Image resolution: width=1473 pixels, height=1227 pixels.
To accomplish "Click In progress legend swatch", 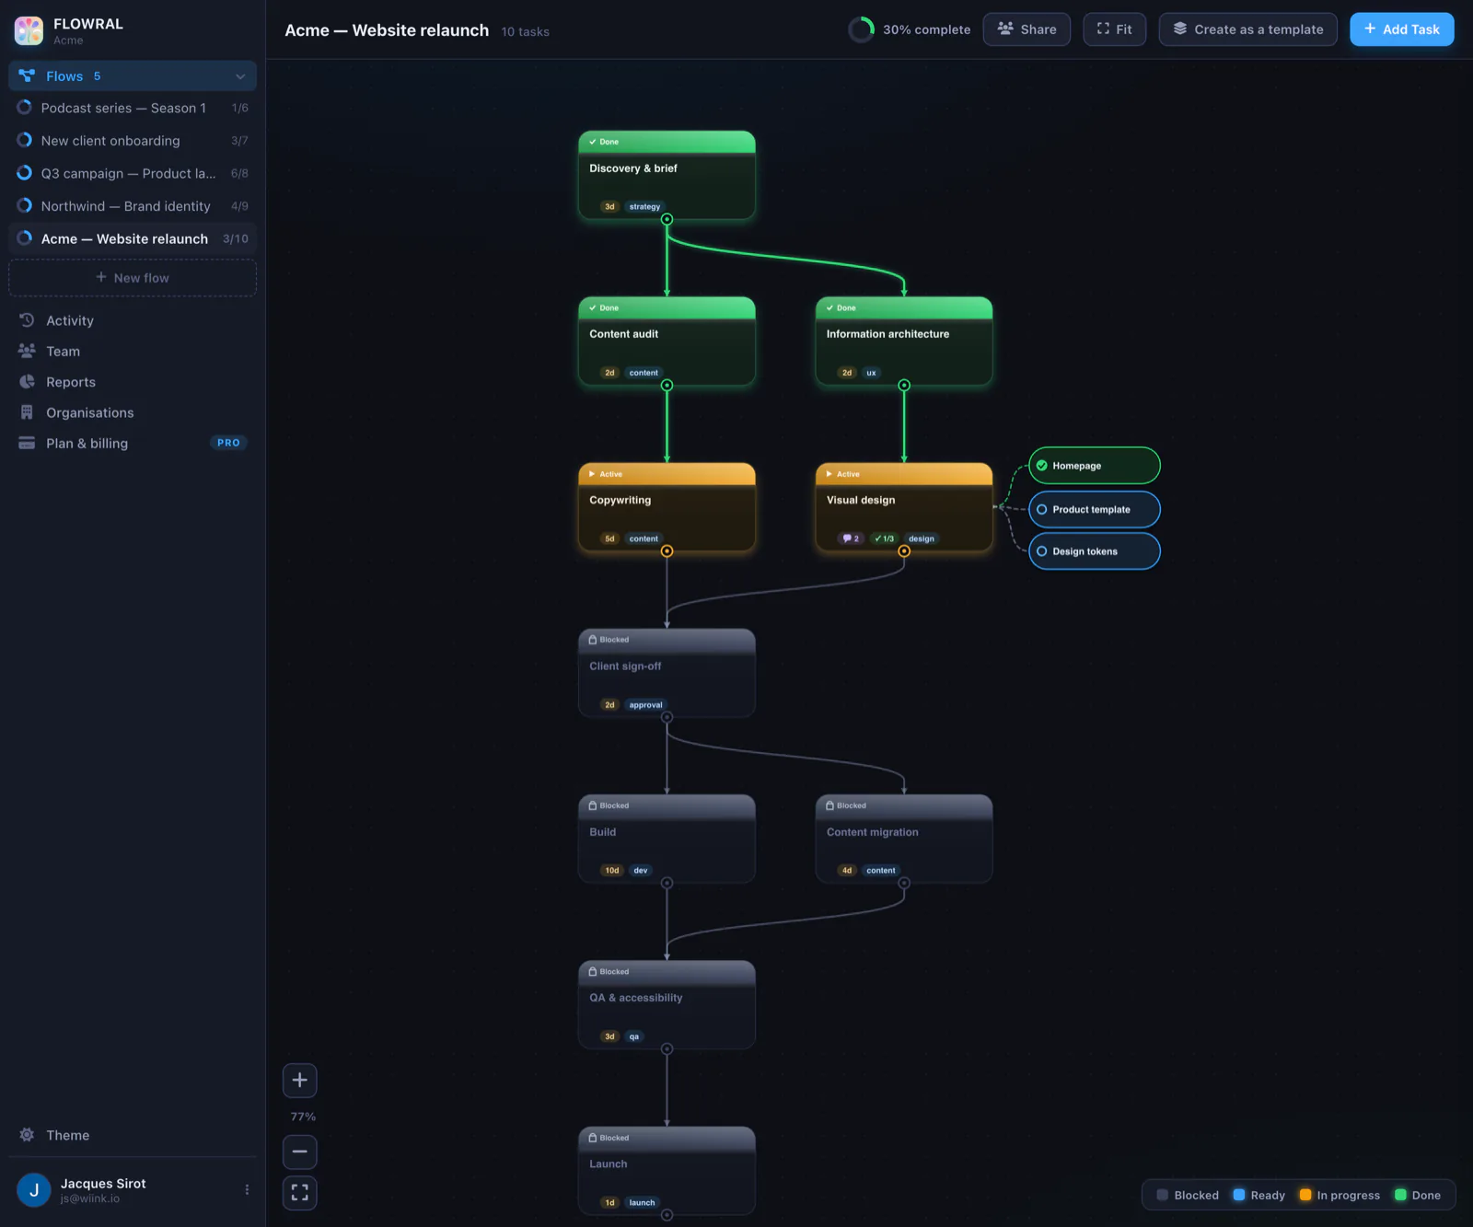I will 1305,1195.
